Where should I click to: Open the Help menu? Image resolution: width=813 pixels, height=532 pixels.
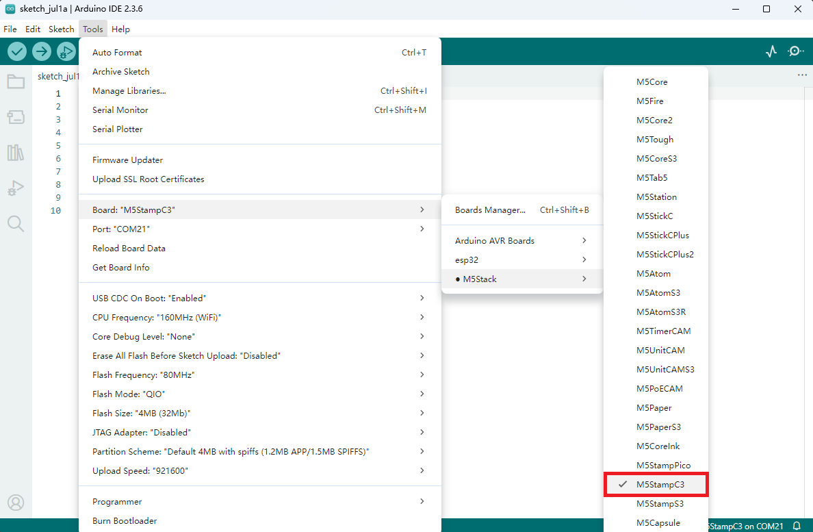120,29
